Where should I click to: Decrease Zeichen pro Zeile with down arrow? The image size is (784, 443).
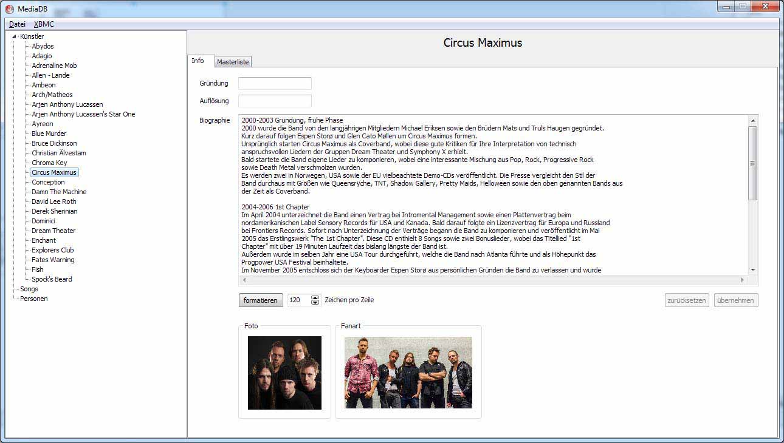point(315,303)
